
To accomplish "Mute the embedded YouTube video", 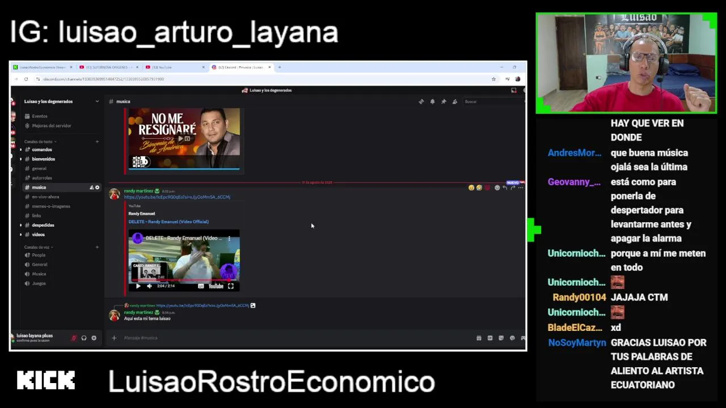I will 149,286.
